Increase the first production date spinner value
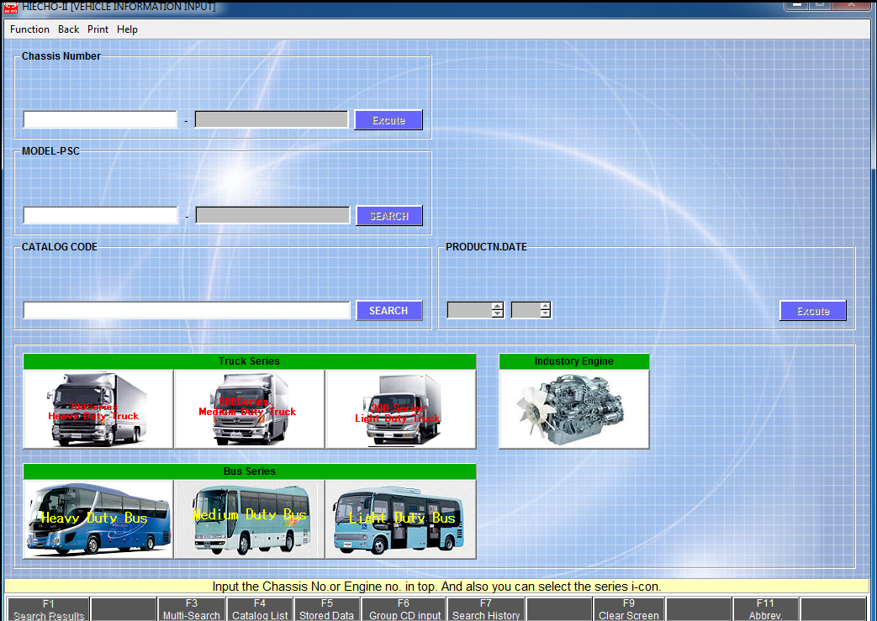877x621 pixels. [x=498, y=306]
